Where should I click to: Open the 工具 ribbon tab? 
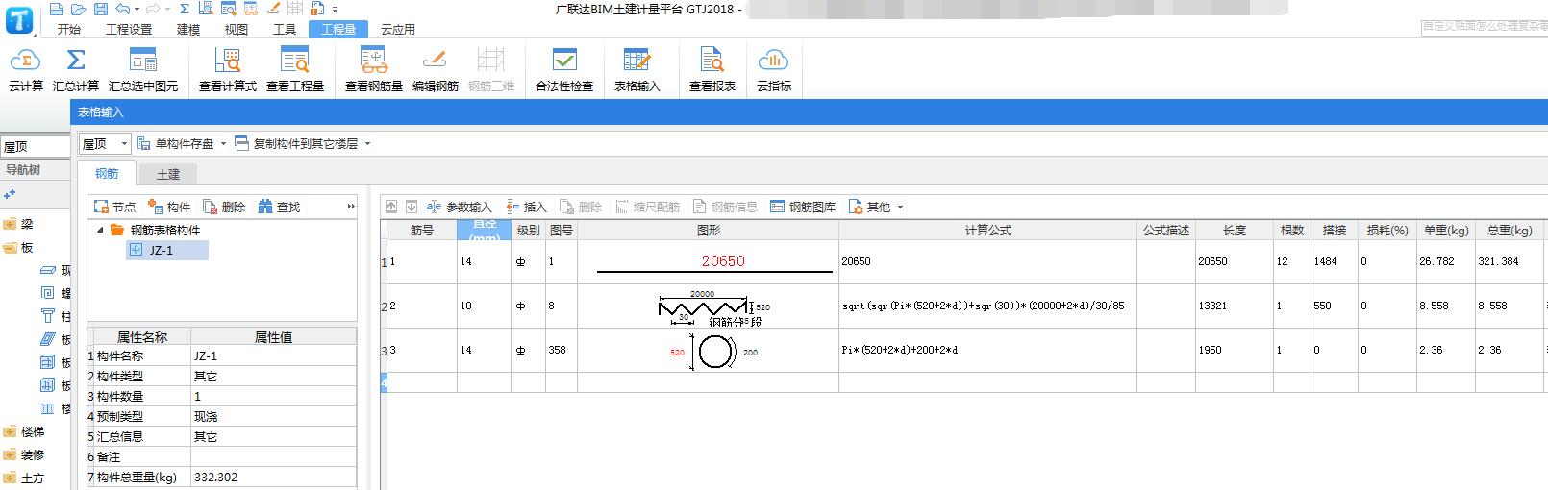285,29
